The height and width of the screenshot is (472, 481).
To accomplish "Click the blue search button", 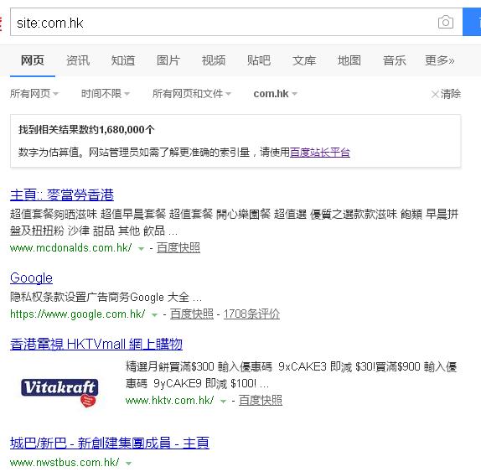I will tap(472, 22).
